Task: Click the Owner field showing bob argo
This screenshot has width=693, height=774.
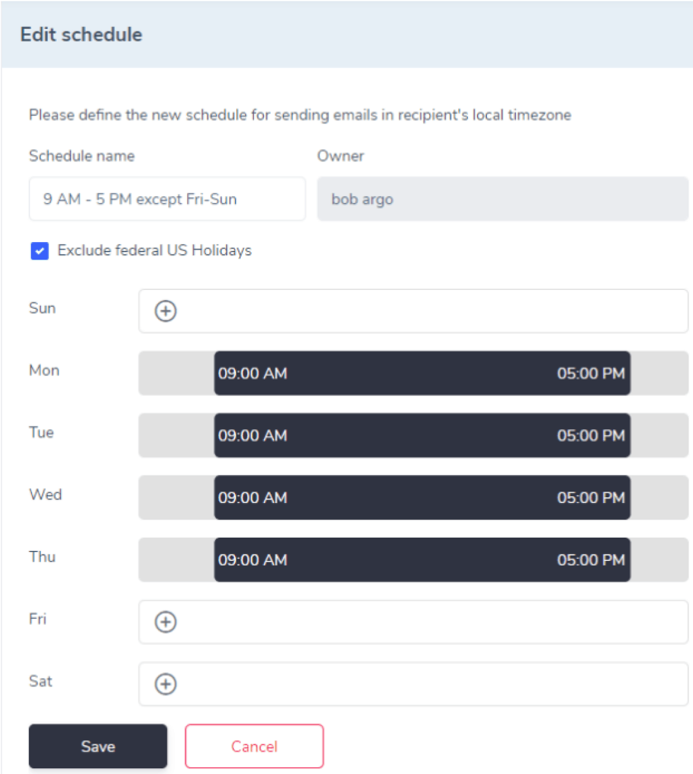Action: pyautogui.click(x=502, y=199)
